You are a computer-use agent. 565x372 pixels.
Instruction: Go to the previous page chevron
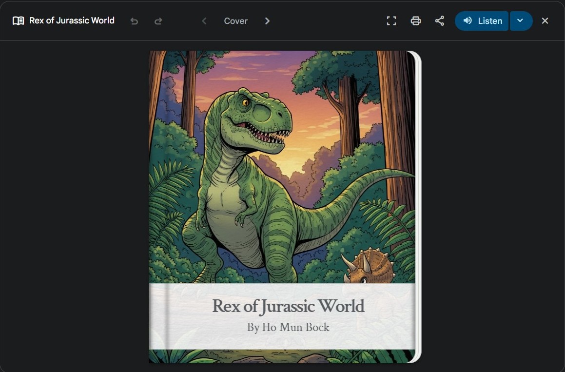tap(204, 21)
